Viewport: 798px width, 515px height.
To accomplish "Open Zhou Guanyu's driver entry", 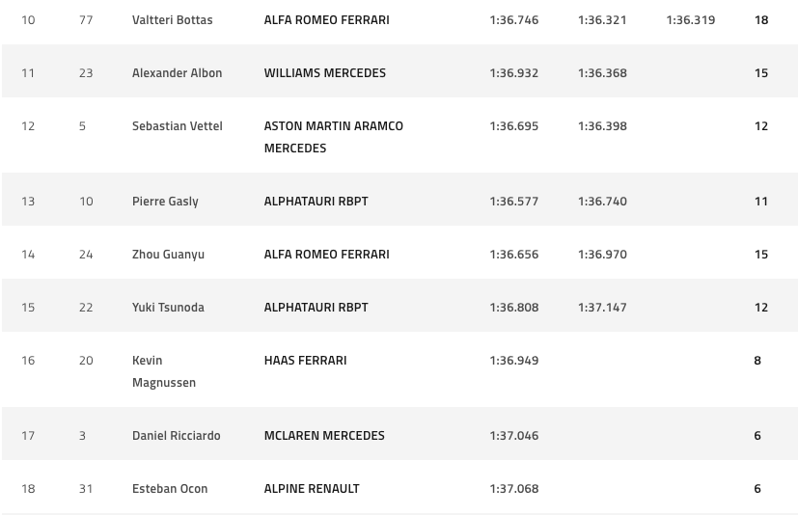I will [x=168, y=255].
